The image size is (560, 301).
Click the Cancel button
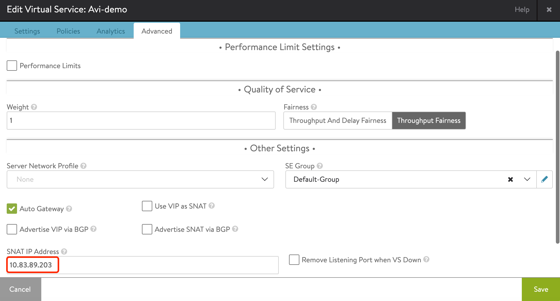click(x=20, y=289)
